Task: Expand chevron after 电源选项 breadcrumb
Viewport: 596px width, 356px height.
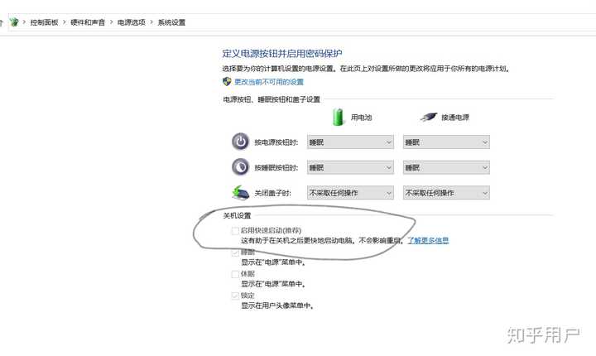Action: (151, 22)
